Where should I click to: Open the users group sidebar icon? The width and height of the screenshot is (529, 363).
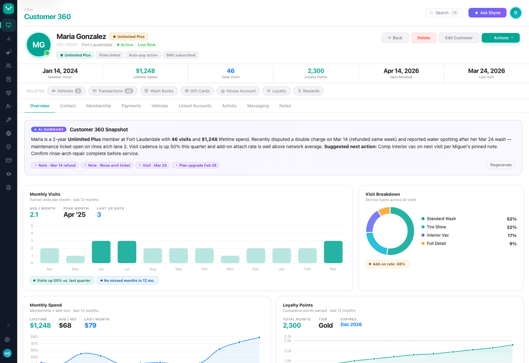8,66
